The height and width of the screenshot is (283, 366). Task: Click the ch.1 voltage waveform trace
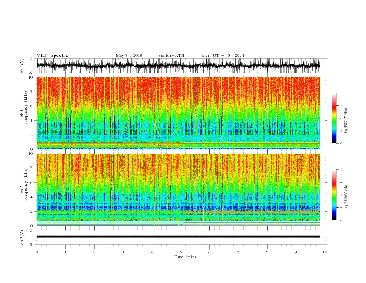[178, 66]
